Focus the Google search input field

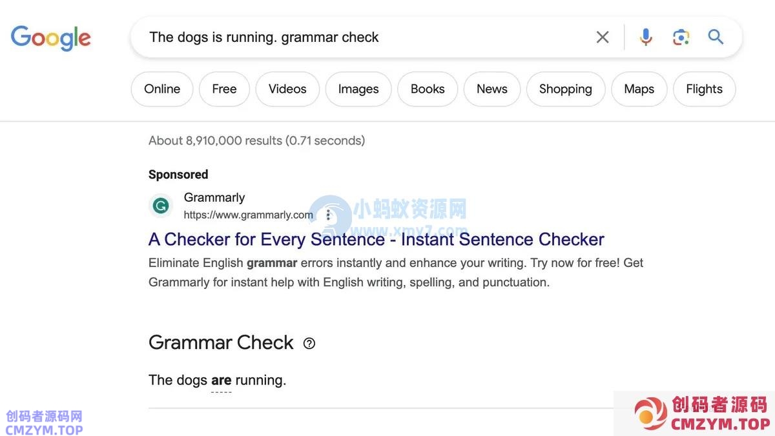tap(362, 37)
